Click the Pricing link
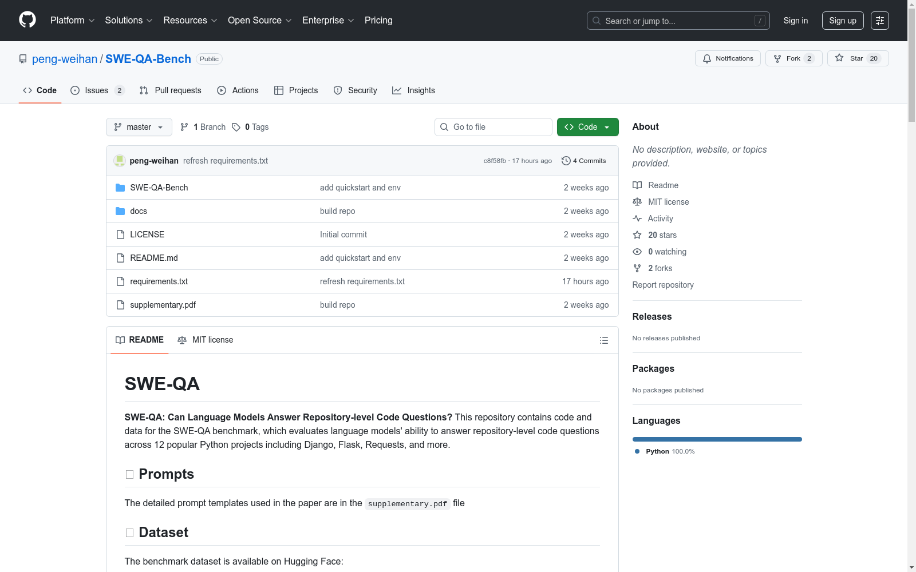This screenshot has height=572, width=916. (378, 21)
